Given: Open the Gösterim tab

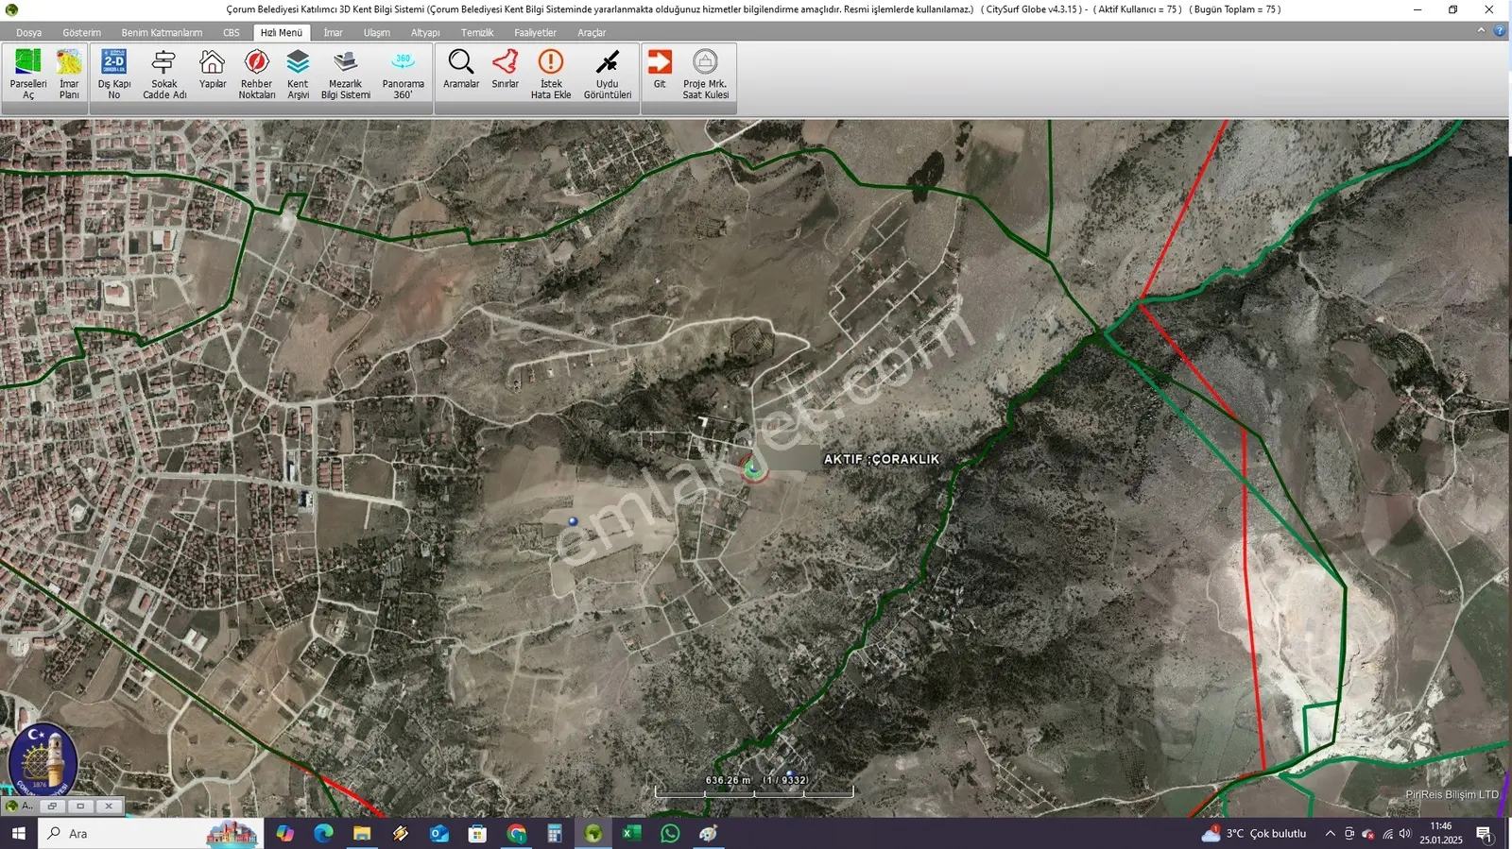Looking at the screenshot, I should (81, 32).
